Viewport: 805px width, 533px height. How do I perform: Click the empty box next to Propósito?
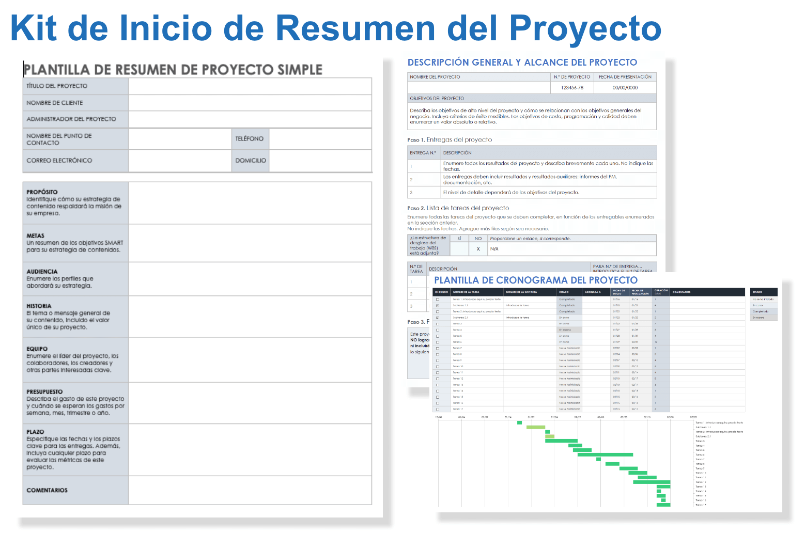click(x=250, y=203)
